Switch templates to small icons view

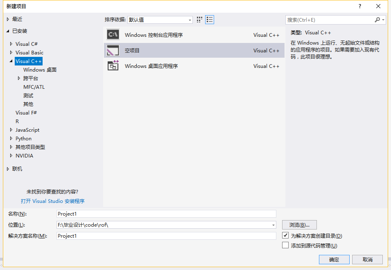click(x=199, y=19)
